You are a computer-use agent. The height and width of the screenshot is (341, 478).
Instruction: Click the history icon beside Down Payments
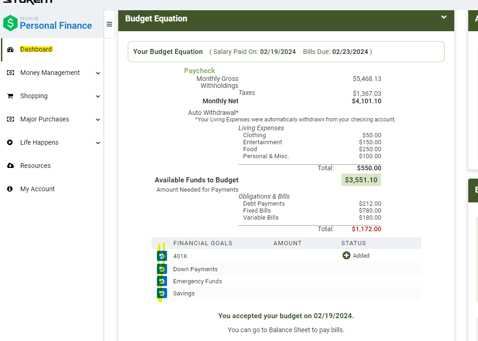tap(162, 269)
